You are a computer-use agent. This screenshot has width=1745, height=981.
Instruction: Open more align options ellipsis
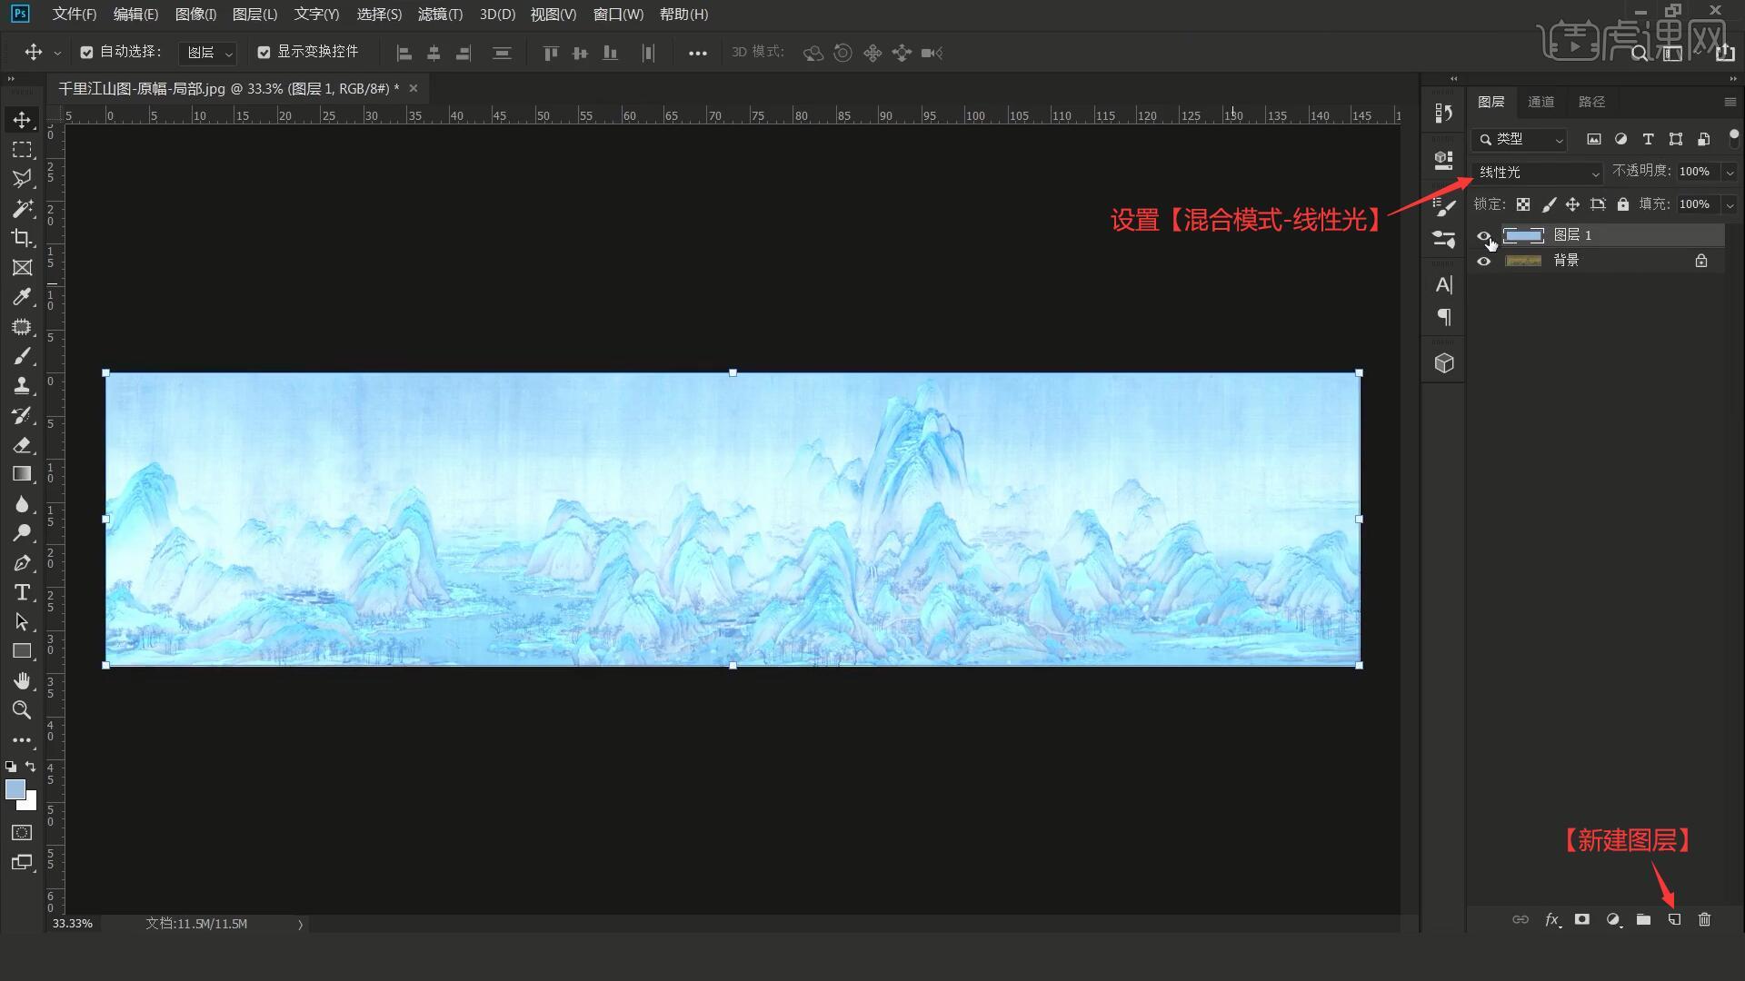(697, 53)
